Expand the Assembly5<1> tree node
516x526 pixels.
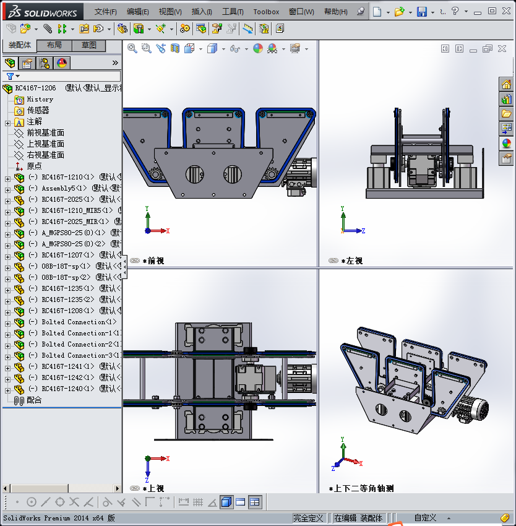point(7,190)
